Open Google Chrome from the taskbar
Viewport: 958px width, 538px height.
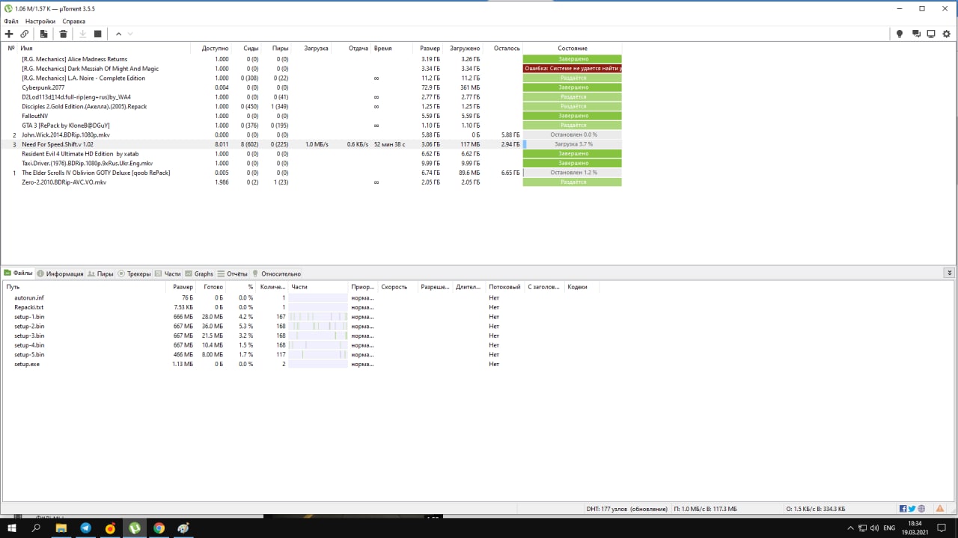(159, 528)
